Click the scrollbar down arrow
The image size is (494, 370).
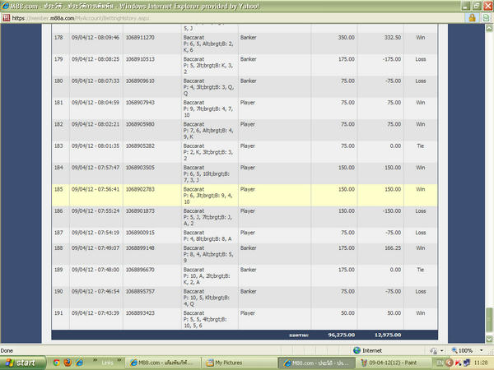(x=489, y=339)
